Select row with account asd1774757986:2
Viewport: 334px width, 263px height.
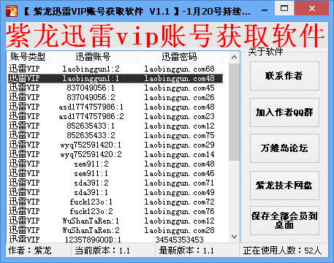point(115,116)
